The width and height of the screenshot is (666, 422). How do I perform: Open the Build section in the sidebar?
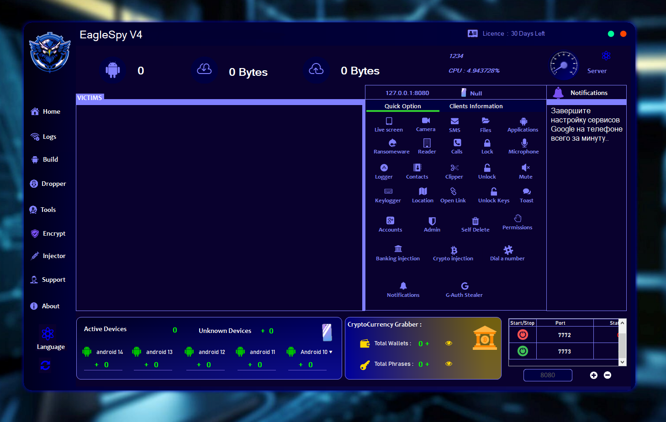click(x=44, y=159)
